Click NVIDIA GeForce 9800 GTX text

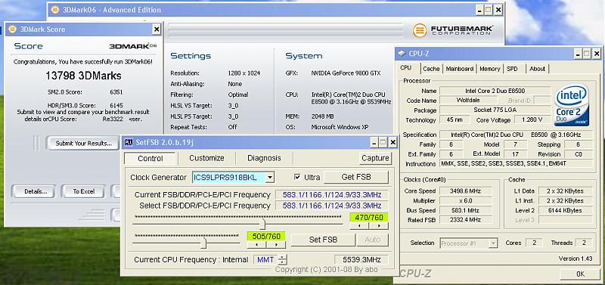(x=346, y=73)
